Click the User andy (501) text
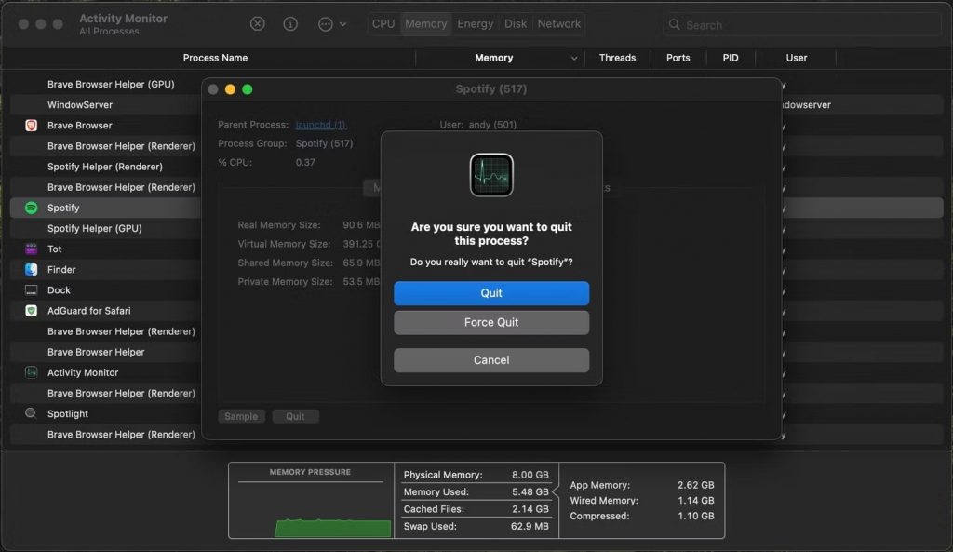The height and width of the screenshot is (552, 953). (477, 125)
